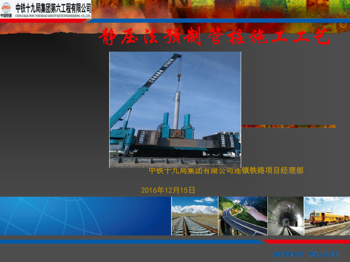This screenshot has width=350, height=262.
Task: Select the subtitle 中铁十九局集团有限公司连镇铁路项目经理部
Action: click(x=226, y=170)
